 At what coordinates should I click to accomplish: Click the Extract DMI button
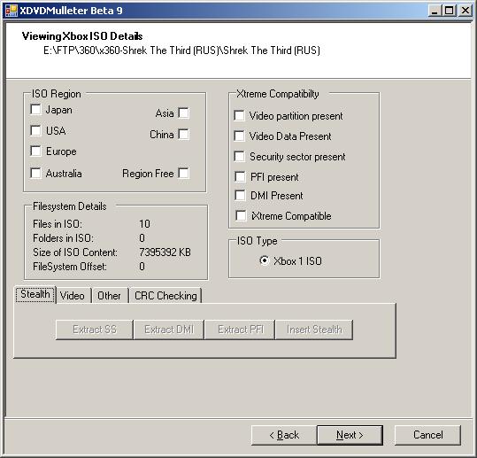click(169, 330)
